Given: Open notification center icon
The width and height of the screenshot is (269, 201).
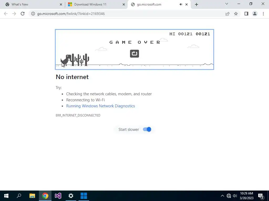Looking at the screenshot, I should (261, 196).
